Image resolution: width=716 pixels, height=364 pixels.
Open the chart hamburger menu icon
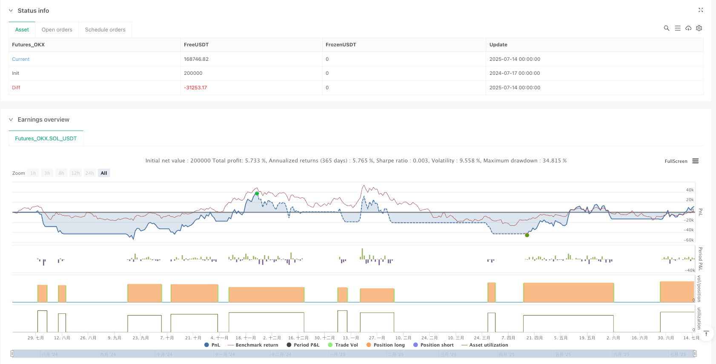click(696, 161)
